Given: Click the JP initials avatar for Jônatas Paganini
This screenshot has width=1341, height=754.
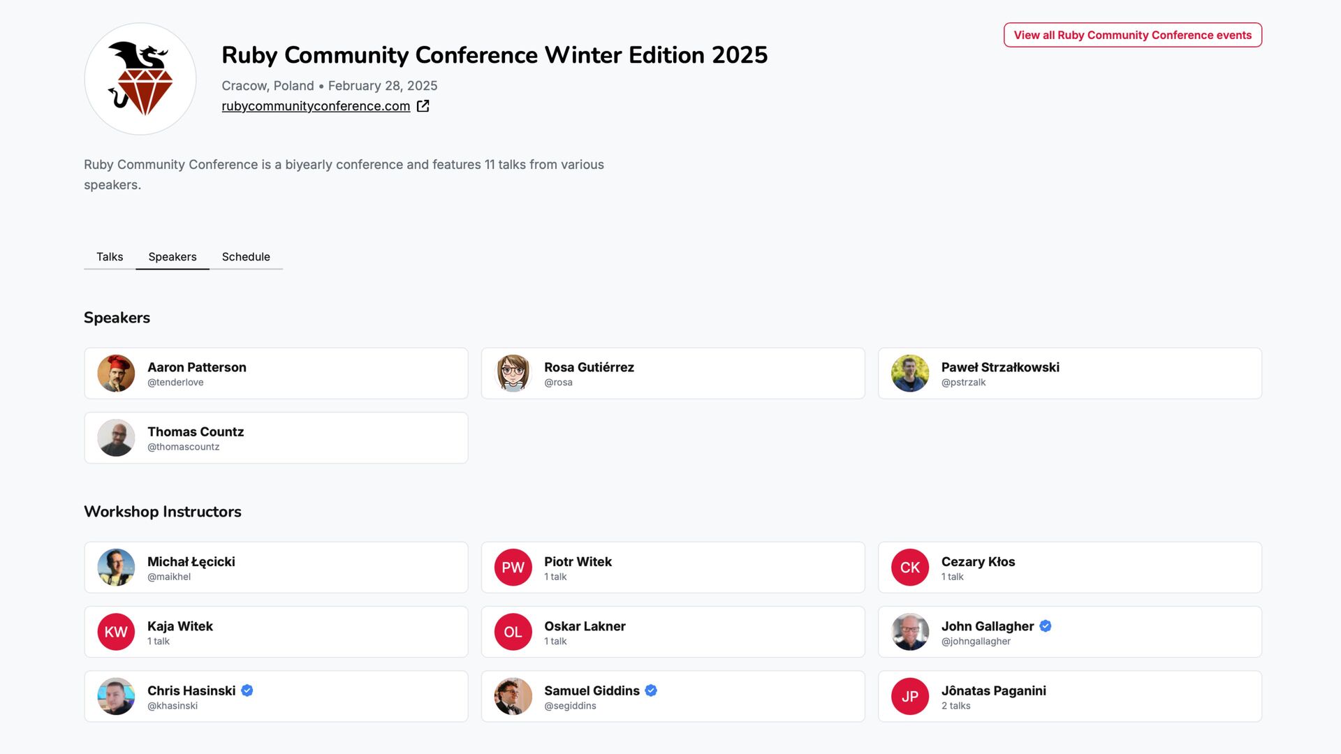Looking at the screenshot, I should pyautogui.click(x=909, y=697).
